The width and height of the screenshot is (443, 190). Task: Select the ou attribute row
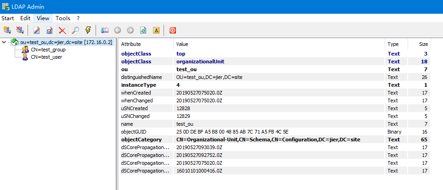point(275,69)
